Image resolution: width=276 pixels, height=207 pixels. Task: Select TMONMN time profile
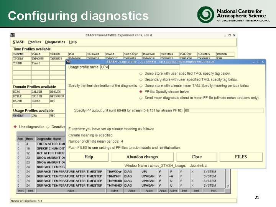225,54
